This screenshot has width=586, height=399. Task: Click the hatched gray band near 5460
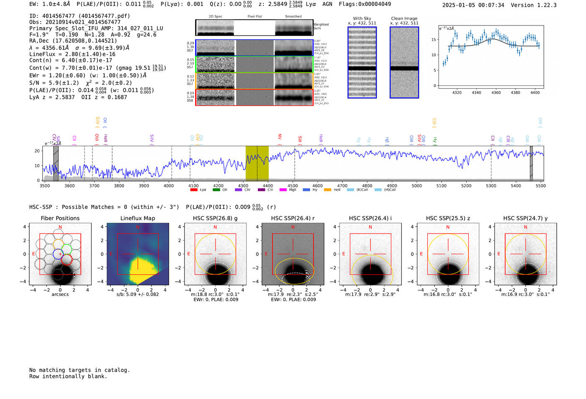click(x=531, y=163)
